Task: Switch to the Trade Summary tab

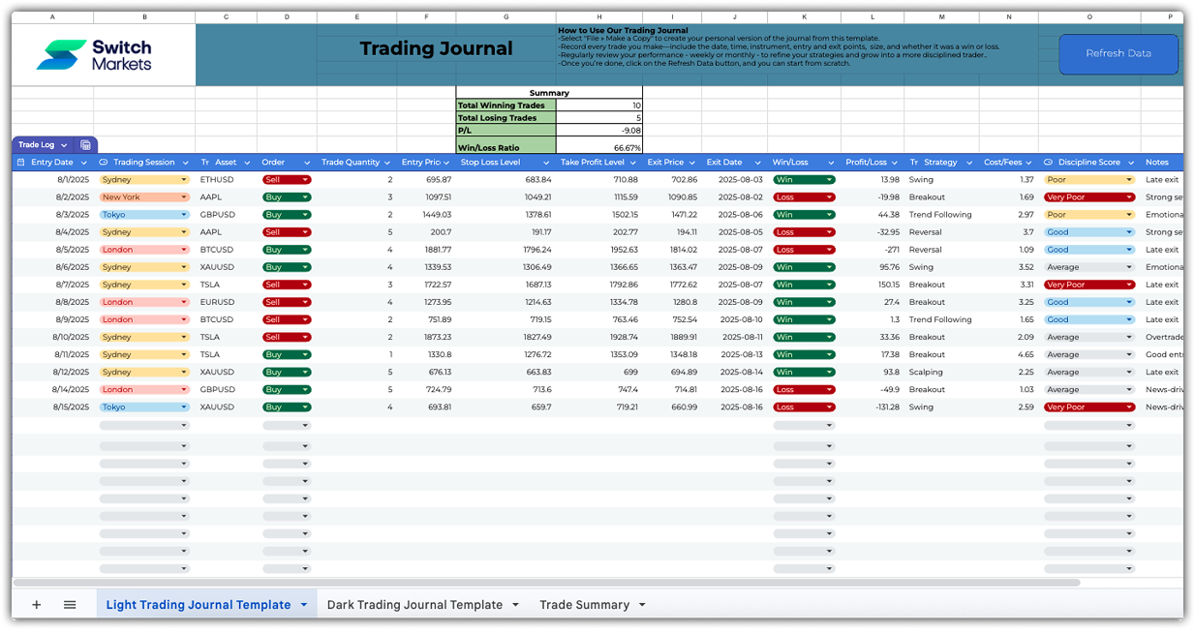Action: 584,605
